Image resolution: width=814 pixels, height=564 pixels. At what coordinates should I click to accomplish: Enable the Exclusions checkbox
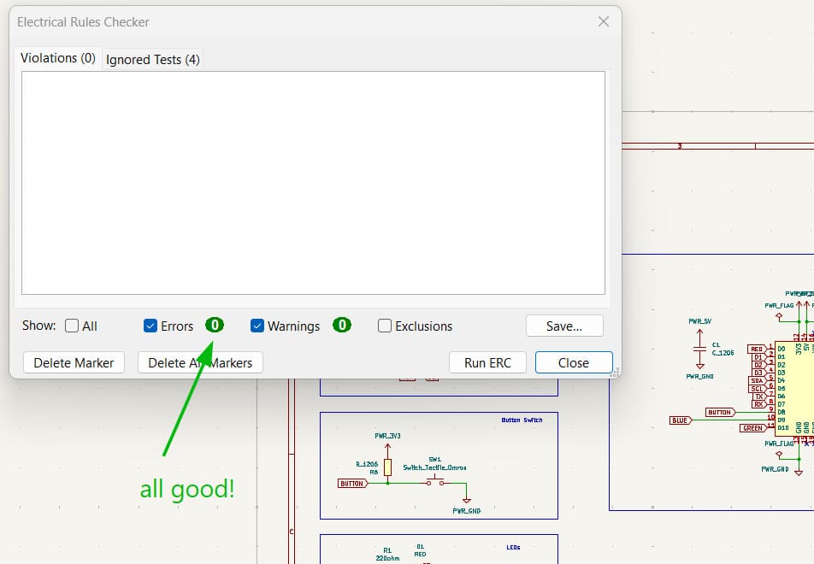pyautogui.click(x=384, y=326)
